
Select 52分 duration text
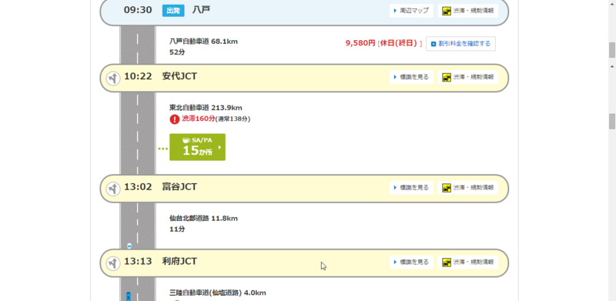[x=177, y=52]
